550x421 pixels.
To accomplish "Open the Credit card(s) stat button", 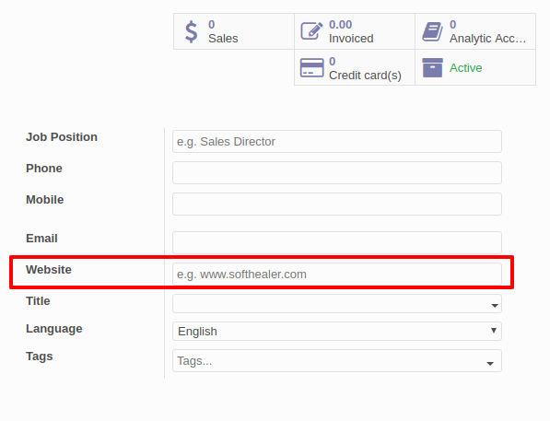I will [x=355, y=67].
